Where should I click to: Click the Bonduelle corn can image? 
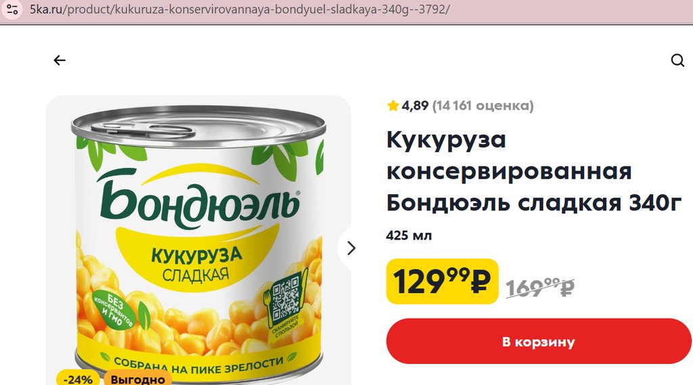198,243
